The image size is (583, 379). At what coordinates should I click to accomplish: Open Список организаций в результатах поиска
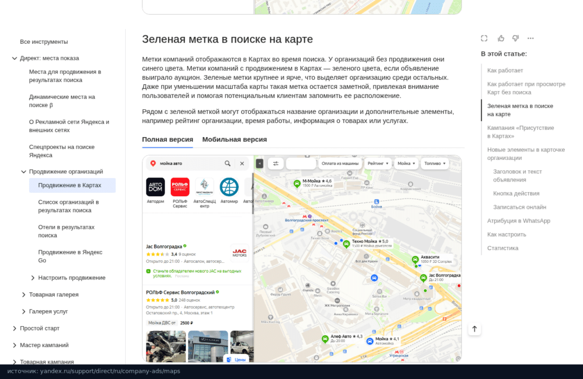(x=68, y=206)
